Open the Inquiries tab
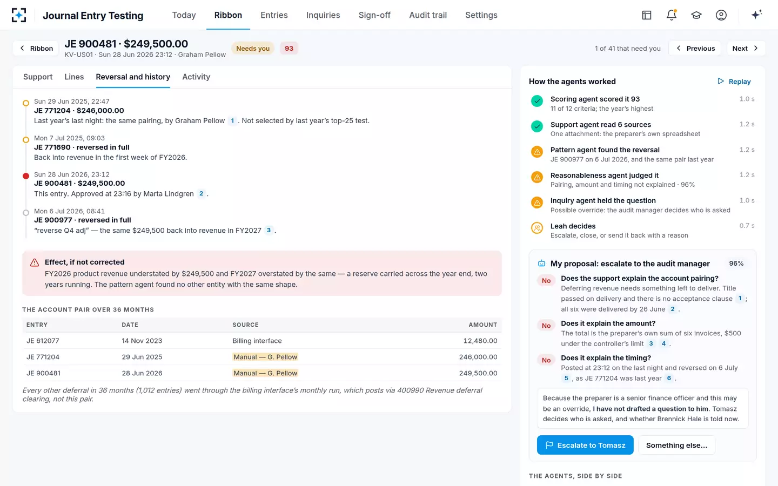This screenshot has height=486, width=778. point(323,15)
